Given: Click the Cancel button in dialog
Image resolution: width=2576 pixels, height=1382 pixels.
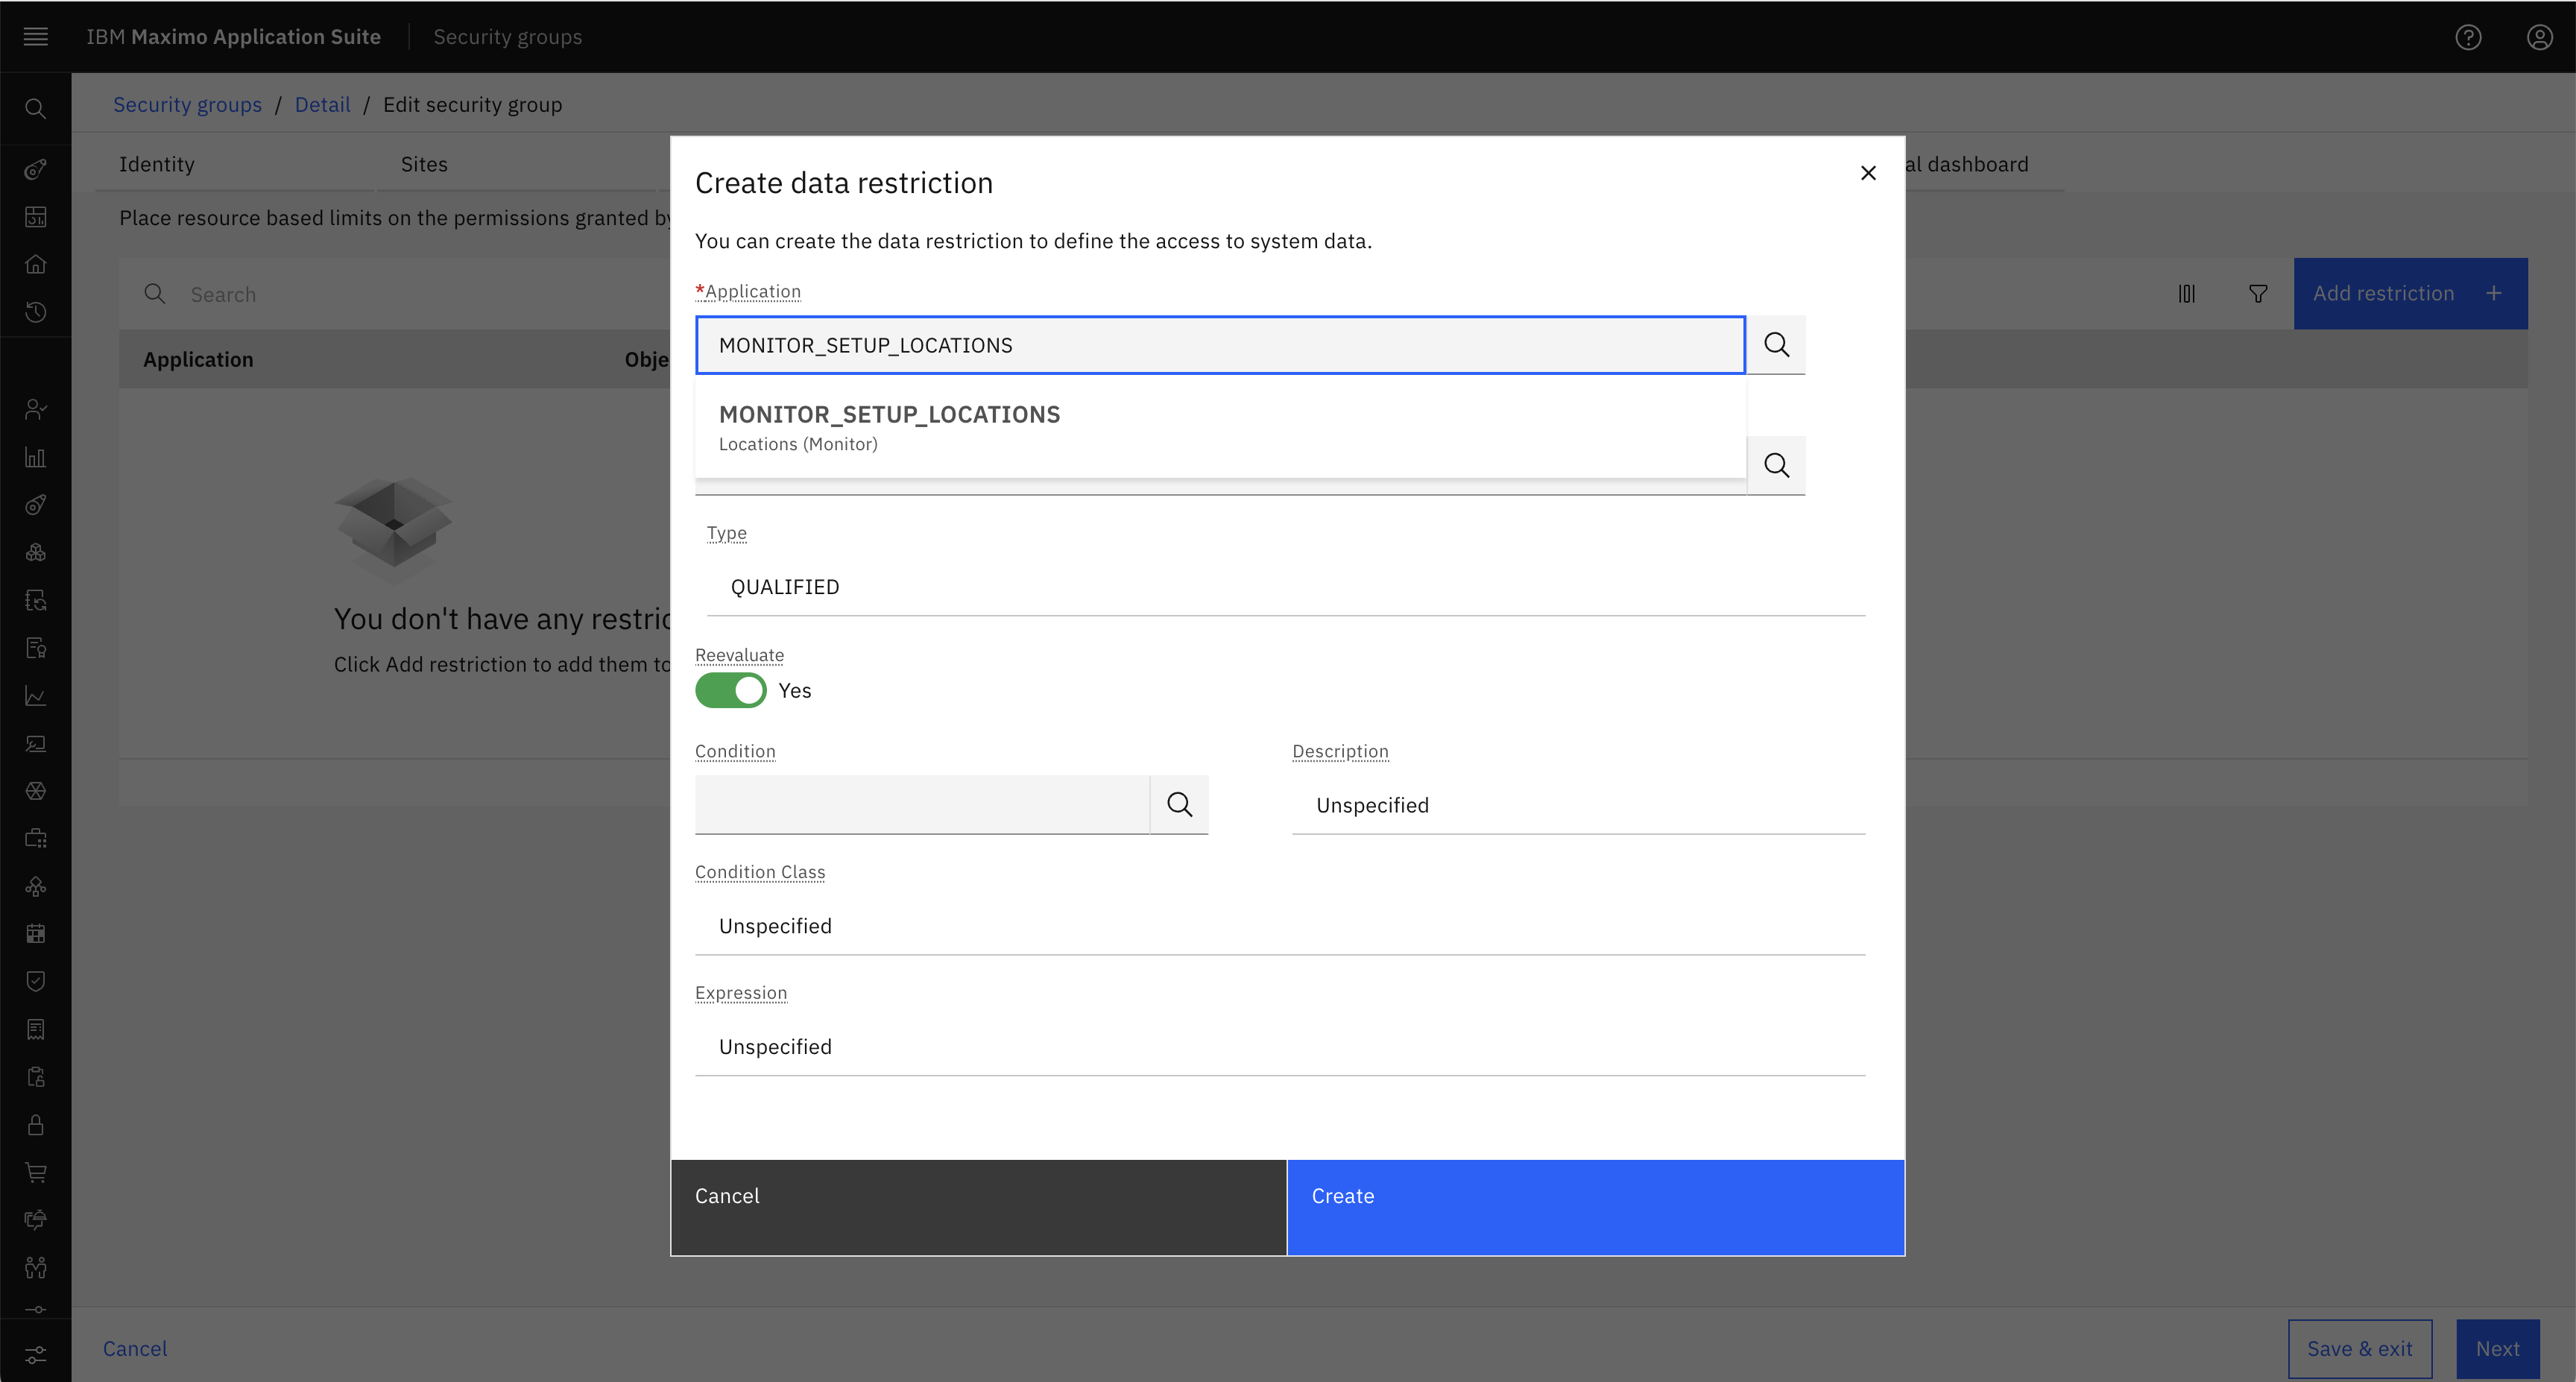Looking at the screenshot, I should (x=978, y=1207).
